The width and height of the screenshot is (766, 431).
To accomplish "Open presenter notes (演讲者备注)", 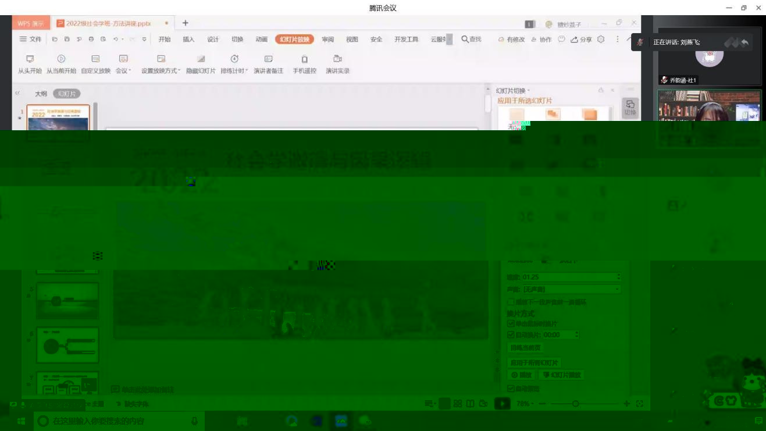I will coord(268,64).
